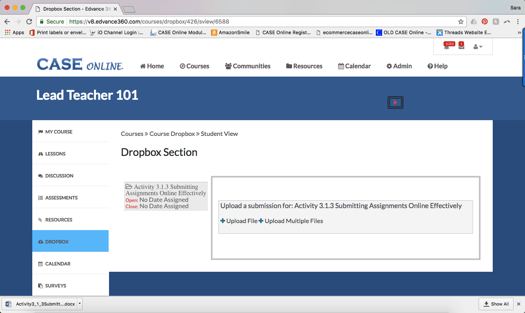Open downloaded file options arrow

79,304
